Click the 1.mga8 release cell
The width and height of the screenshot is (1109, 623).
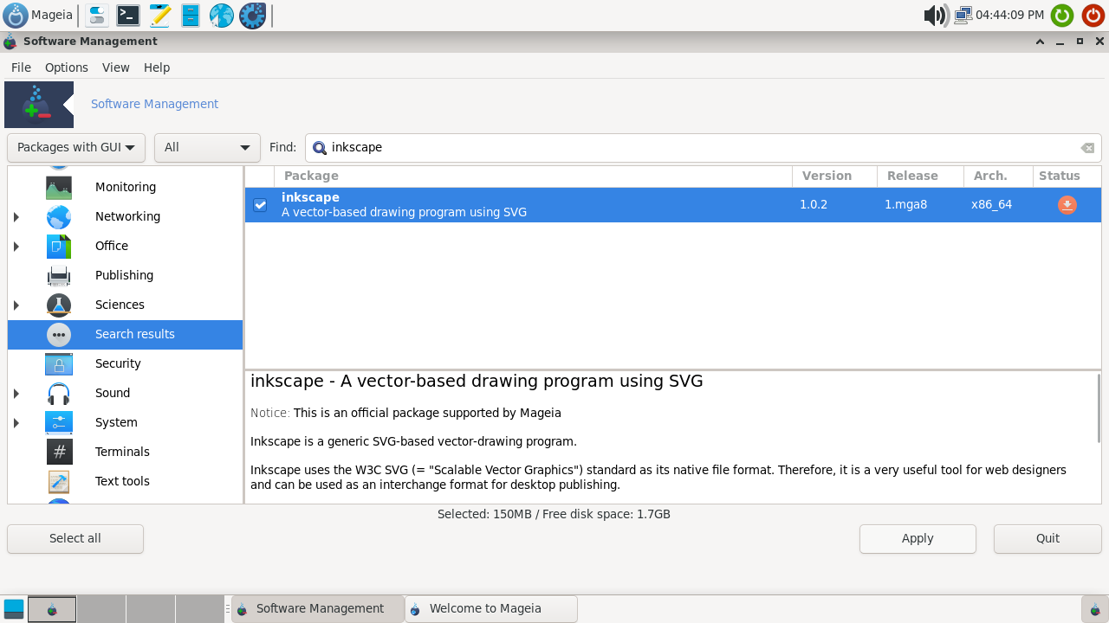point(905,205)
